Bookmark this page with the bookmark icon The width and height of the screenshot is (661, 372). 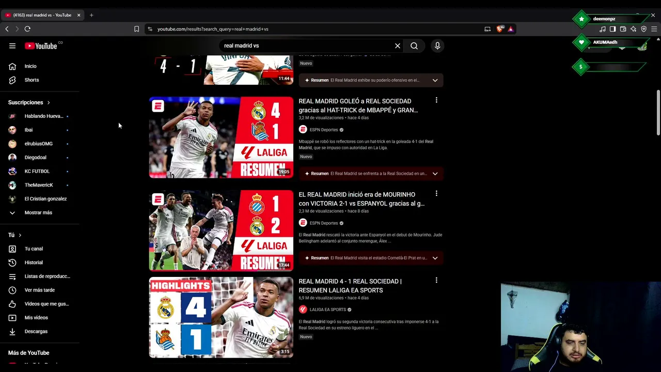tap(136, 29)
